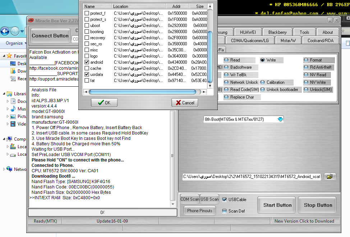This screenshot has height=237, width=350.
Task: Switch to the CDMA/Qualcomm/LG tab
Action: [x=249, y=40]
